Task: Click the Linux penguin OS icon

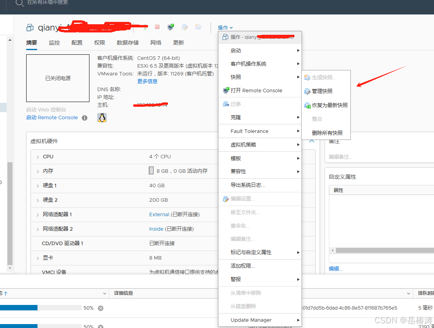Action: (x=102, y=118)
